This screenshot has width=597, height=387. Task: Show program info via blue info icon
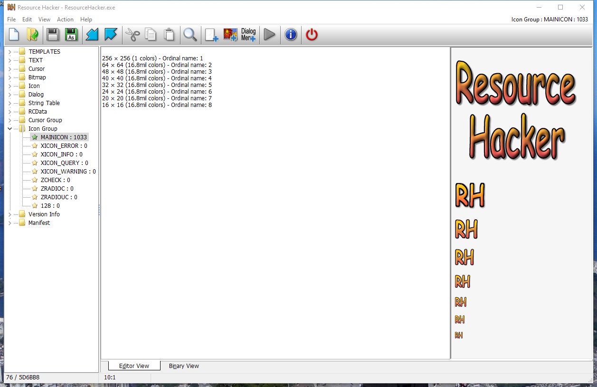(x=291, y=35)
